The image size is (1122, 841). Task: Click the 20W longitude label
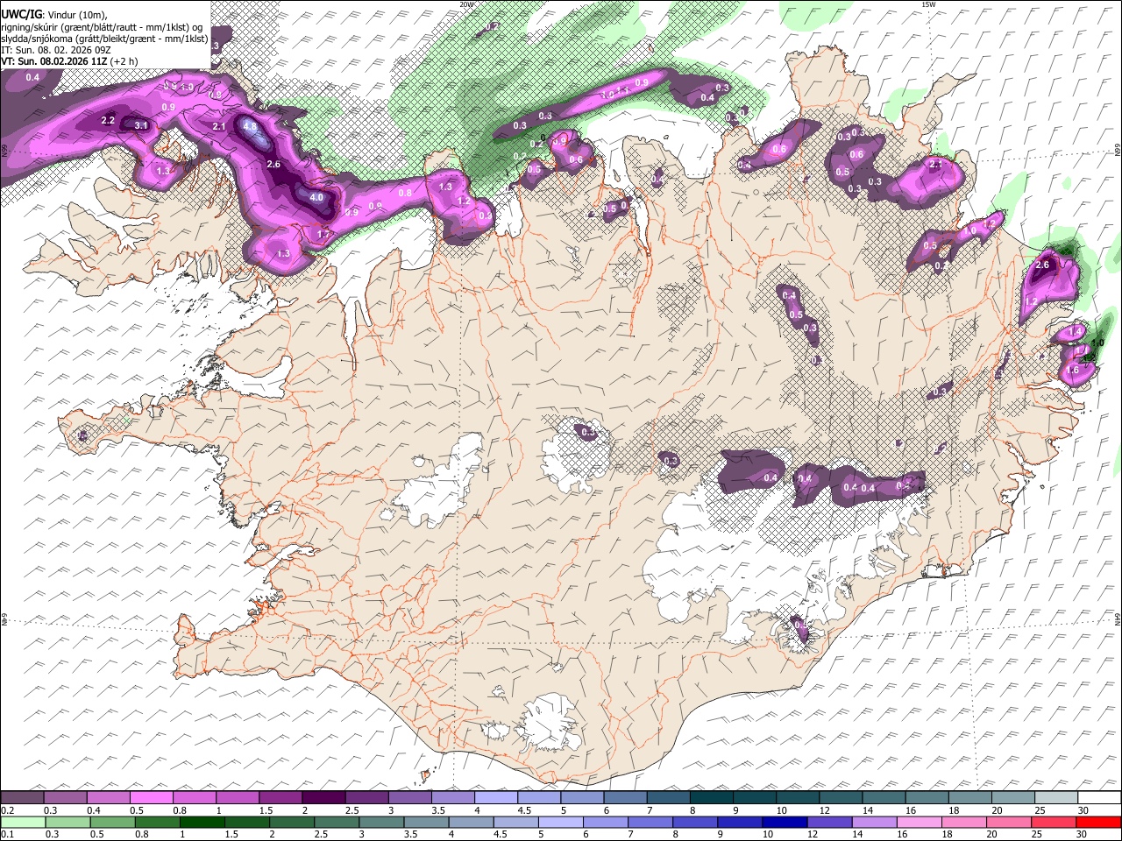[x=466, y=4]
